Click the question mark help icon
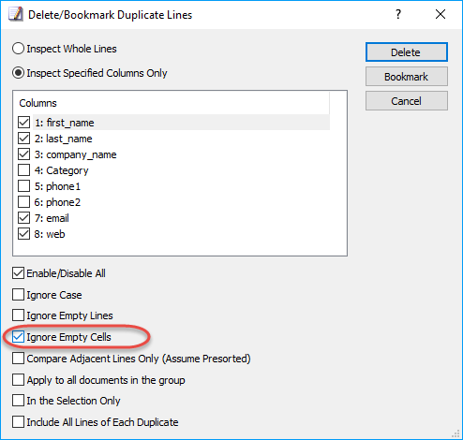 point(398,14)
